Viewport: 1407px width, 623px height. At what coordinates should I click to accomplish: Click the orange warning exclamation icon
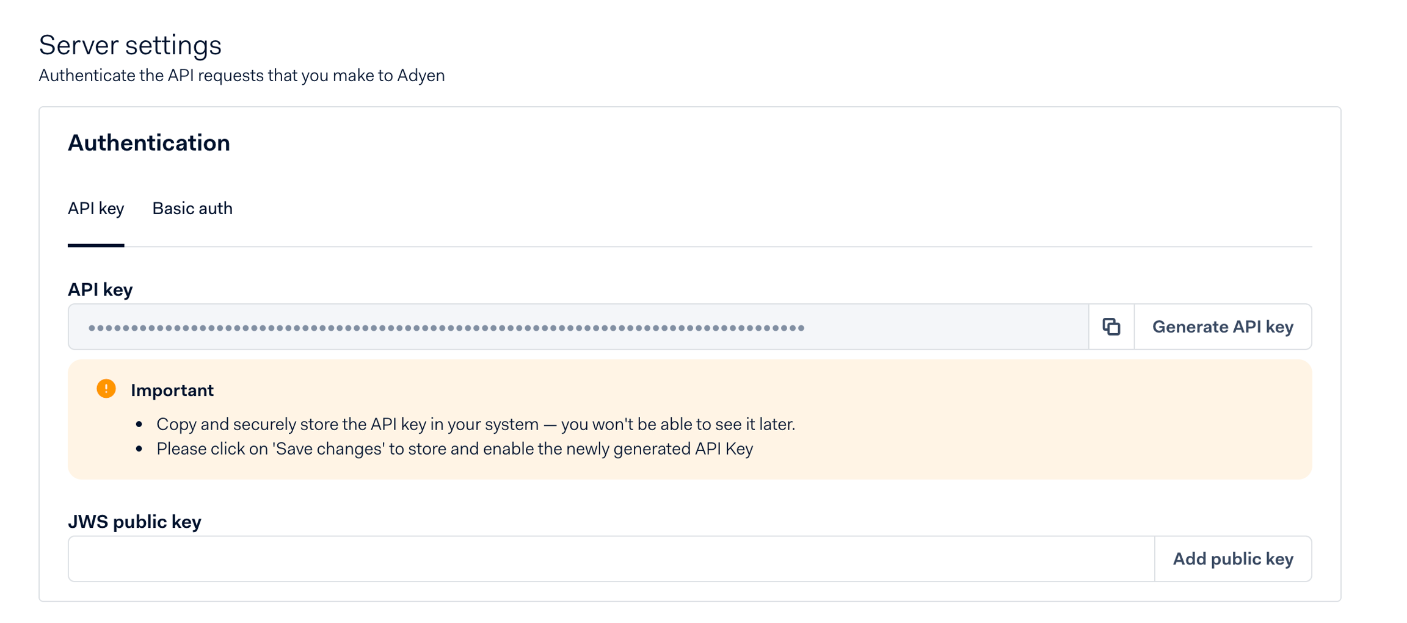click(x=106, y=389)
